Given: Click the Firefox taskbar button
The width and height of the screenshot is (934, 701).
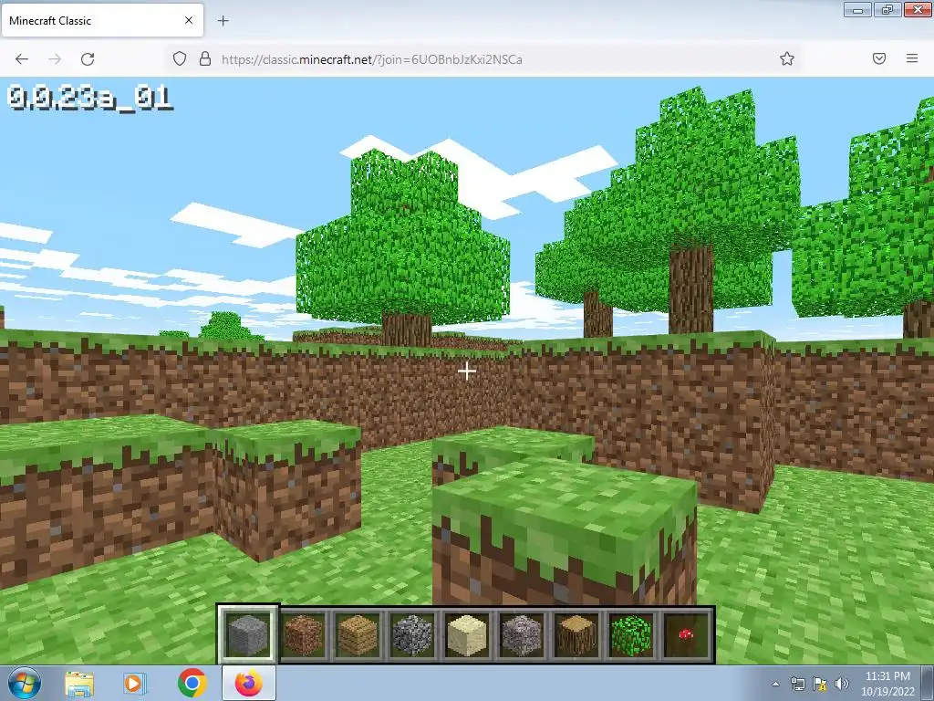Looking at the screenshot, I should pyautogui.click(x=248, y=683).
